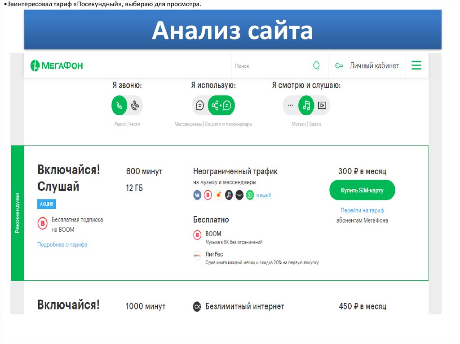Click the '300 ₽ в месяц' price
This screenshot has height=344, width=460.
tap(363, 171)
